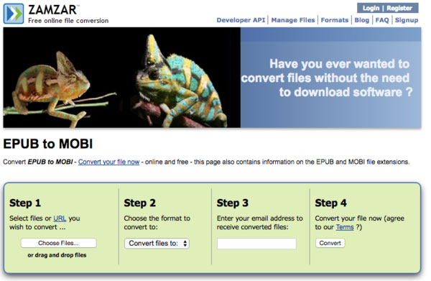Go to Signup page
This screenshot has height=281, width=431.
(407, 20)
